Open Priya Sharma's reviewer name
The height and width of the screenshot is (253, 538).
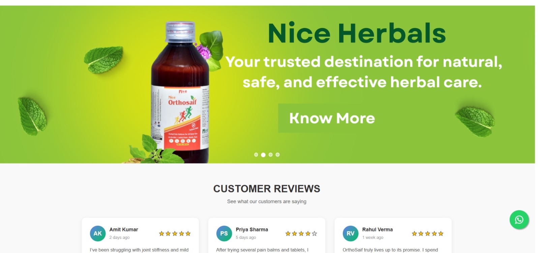(252, 229)
